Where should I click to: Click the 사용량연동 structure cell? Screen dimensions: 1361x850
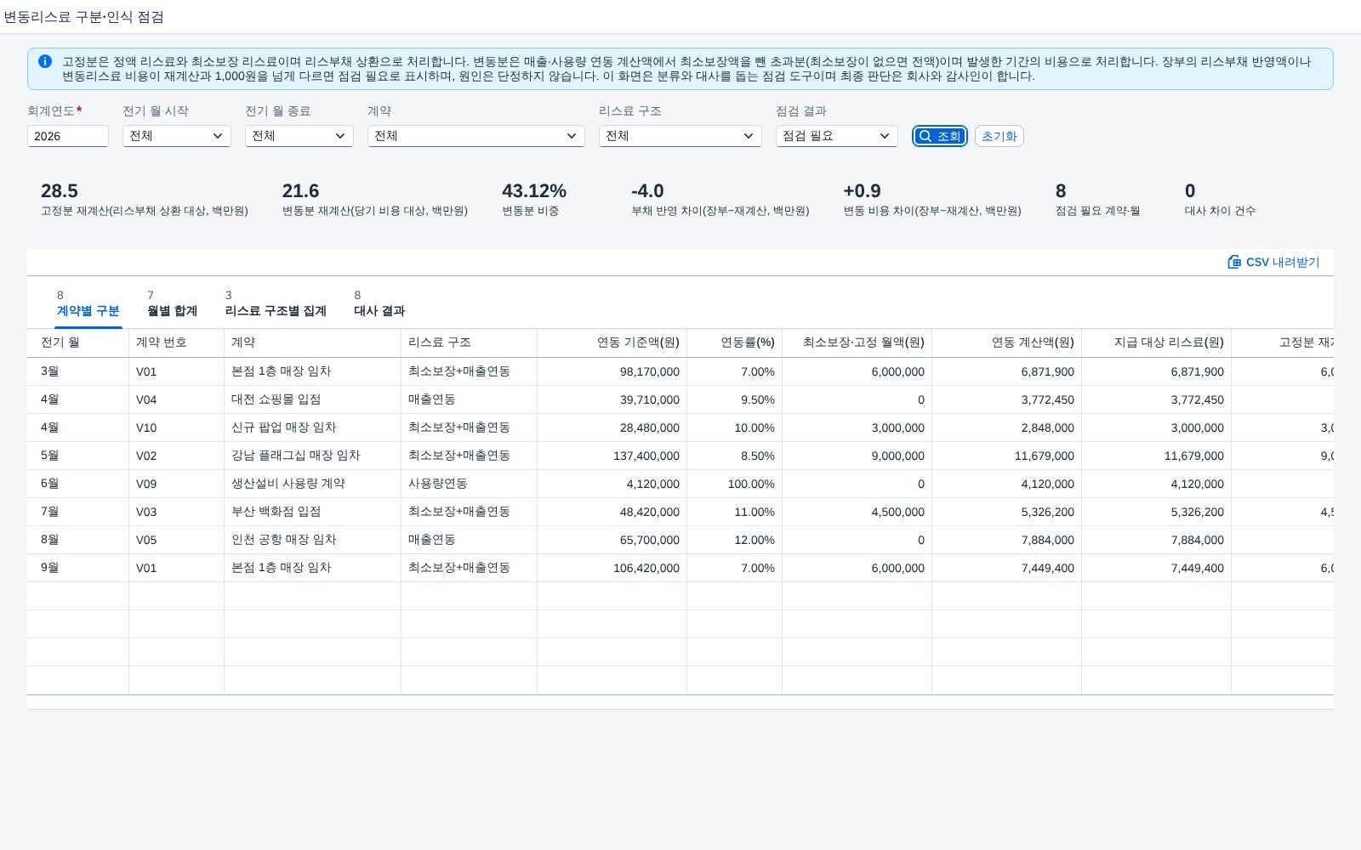point(470,484)
